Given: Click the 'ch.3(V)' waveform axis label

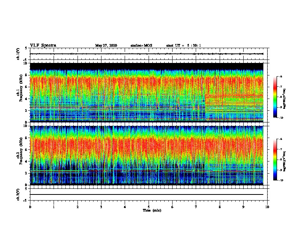Looking at the screenshot, I should click(x=18, y=194).
